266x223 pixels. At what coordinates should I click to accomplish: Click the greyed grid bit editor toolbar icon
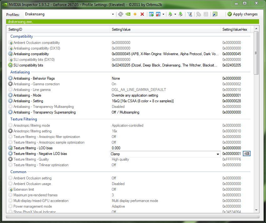(x=206, y=14)
